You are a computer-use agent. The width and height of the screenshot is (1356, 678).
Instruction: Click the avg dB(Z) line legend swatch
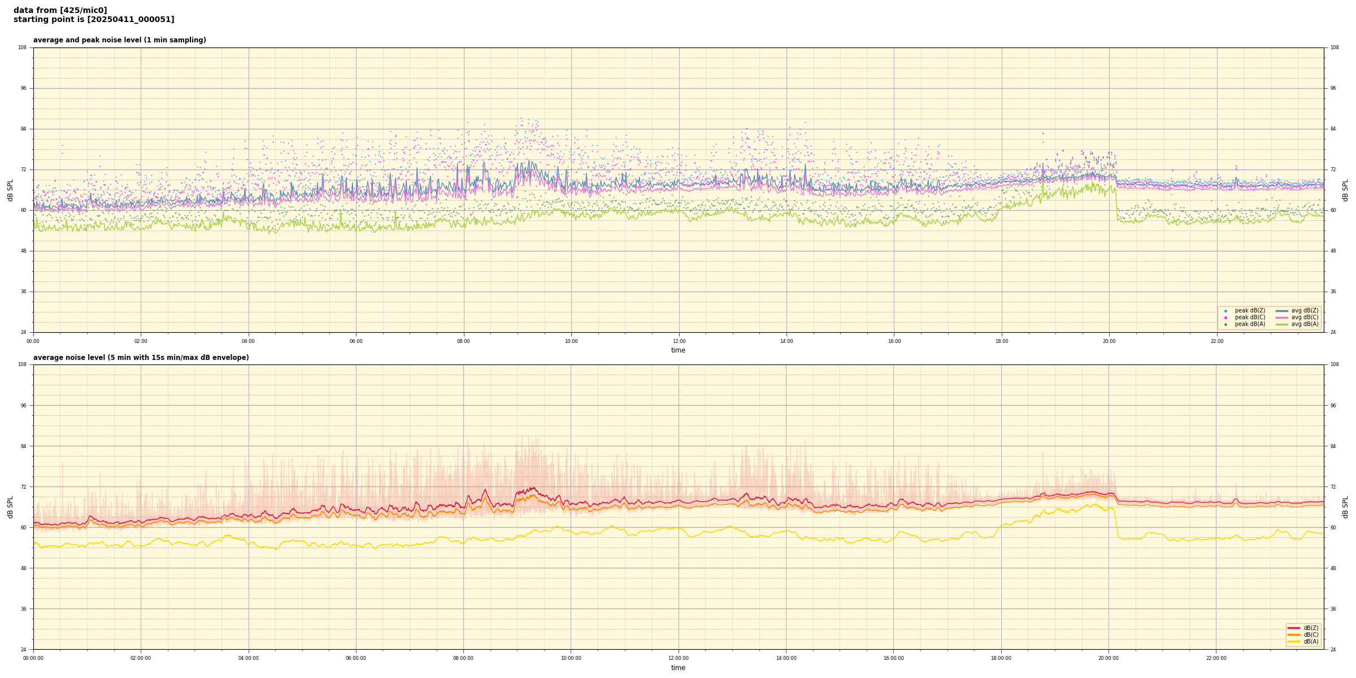1282,311
